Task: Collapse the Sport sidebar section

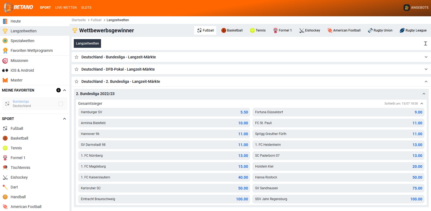Action: (x=65, y=119)
